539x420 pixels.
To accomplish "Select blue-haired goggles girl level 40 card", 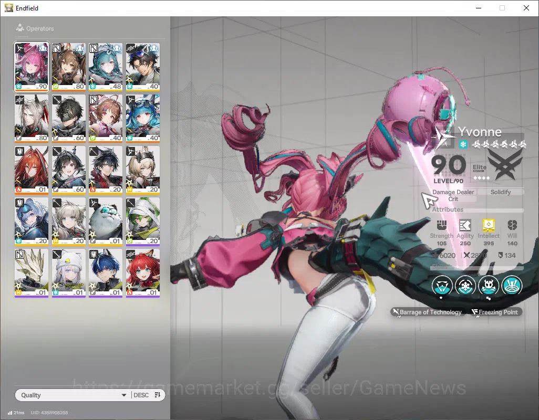I will tap(143, 119).
